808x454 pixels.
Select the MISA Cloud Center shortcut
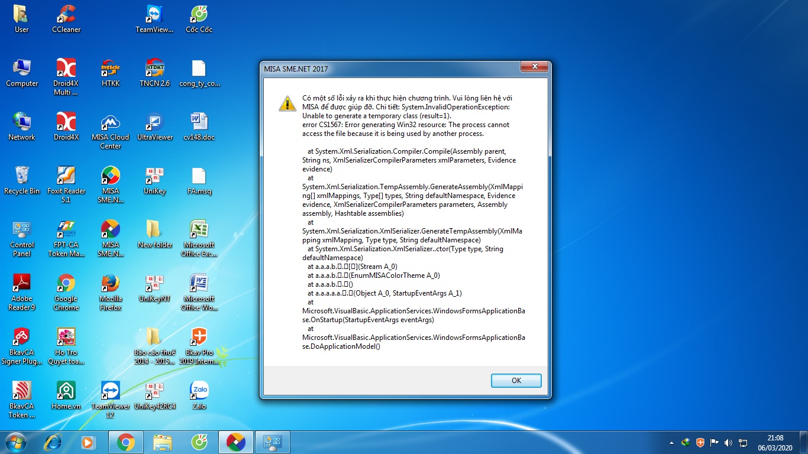pos(111,131)
